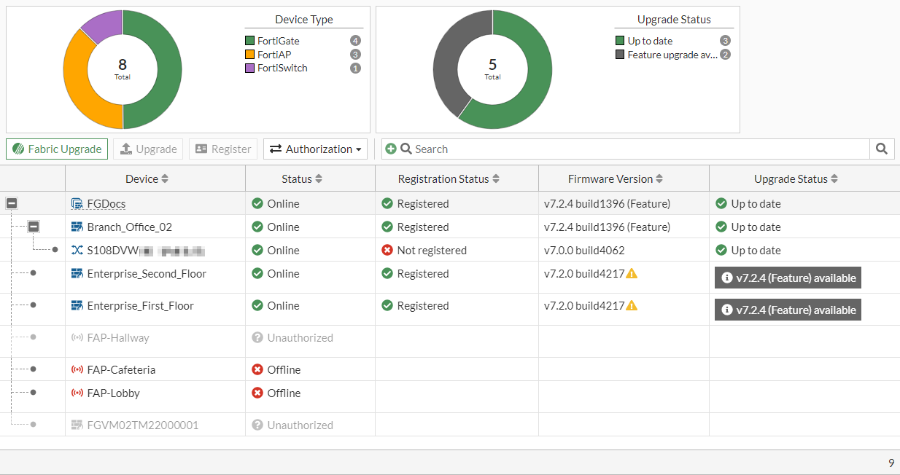Click the S108DVW FortiSwitch icon
The width and height of the screenshot is (900, 475).
[77, 251]
